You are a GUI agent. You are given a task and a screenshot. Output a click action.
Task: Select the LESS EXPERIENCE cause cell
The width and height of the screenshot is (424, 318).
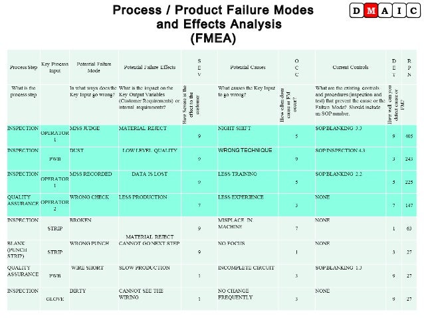(248, 204)
